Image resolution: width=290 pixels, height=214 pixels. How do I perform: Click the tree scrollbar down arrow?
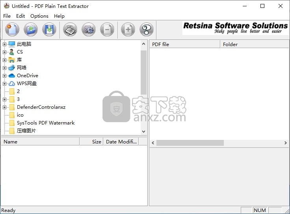click(143, 132)
